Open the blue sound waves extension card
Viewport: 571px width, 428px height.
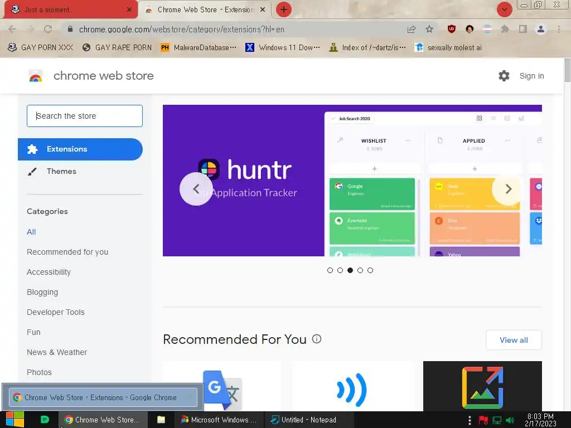click(x=352, y=386)
